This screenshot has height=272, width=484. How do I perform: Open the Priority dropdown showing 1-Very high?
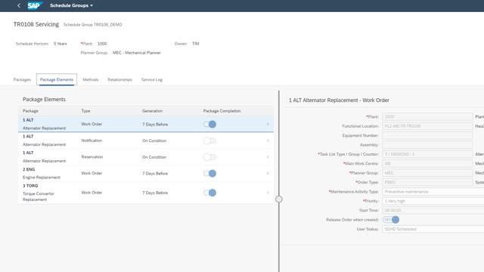click(433, 201)
